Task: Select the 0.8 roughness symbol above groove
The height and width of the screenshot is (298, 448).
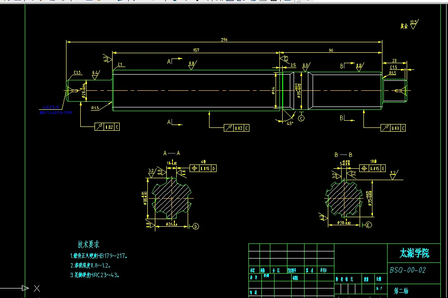Action: click(x=306, y=67)
